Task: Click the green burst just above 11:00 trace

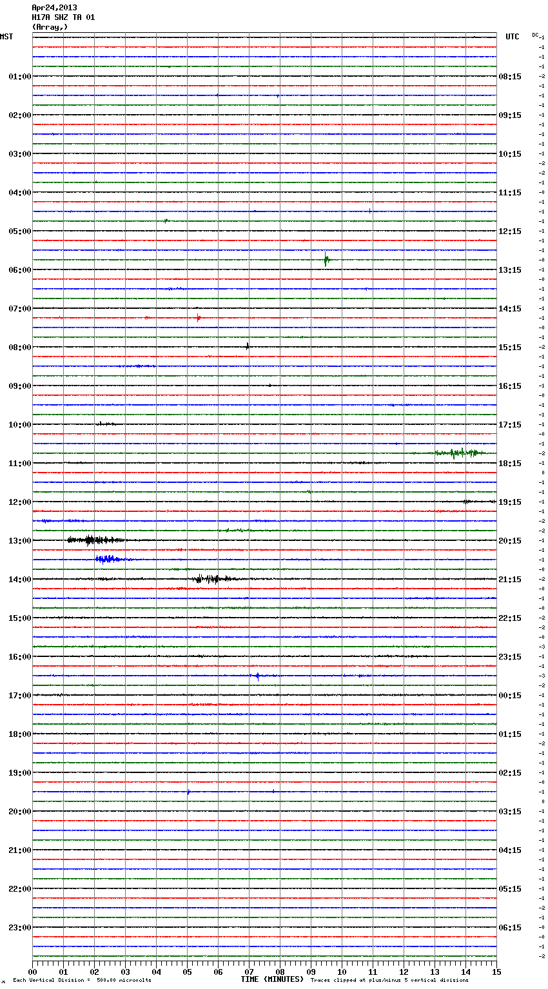Action: coord(458,453)
